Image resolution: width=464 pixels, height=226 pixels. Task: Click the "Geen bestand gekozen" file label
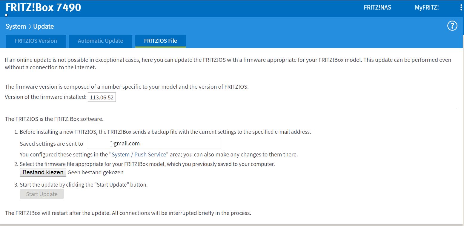pyautogui.click(x=95, y=173)
